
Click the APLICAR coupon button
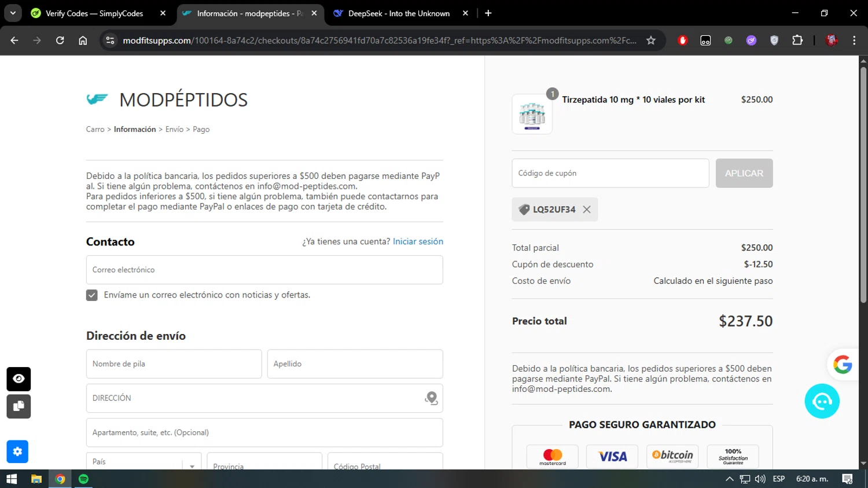point(744,173)
